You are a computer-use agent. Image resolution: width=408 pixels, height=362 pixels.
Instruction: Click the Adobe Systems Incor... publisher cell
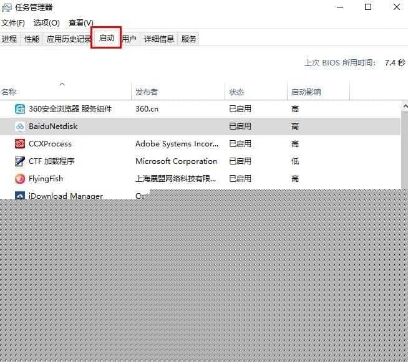[177, 144]
